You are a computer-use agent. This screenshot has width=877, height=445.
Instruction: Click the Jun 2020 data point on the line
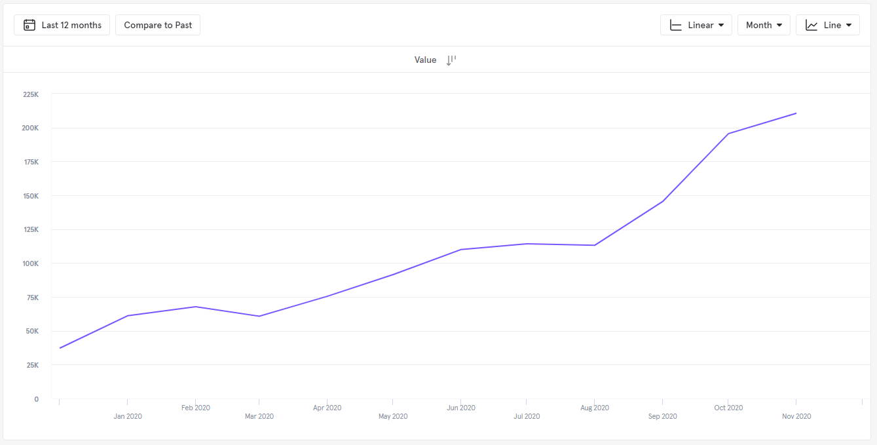(460, 250)
